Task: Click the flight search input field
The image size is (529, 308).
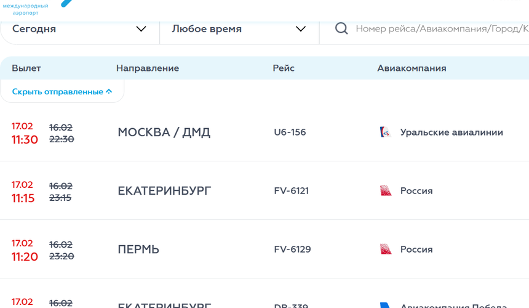Action: pos(440,29)
